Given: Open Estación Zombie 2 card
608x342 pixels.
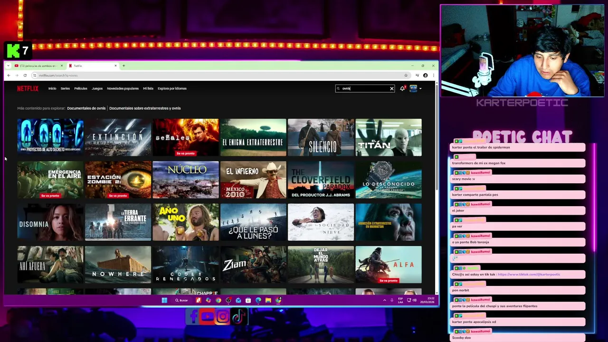Looking at the screenshot, I should pyautogui.click(x=118, y=180).
